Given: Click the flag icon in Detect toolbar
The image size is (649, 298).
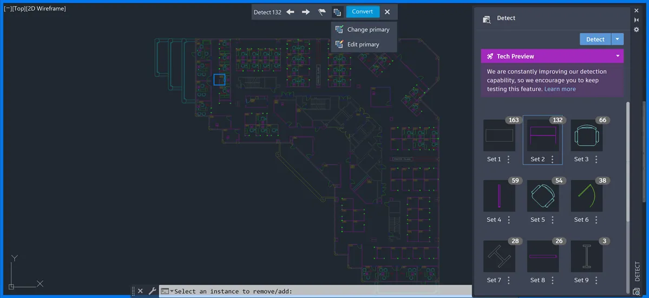Looking at the screenshot, I should pos(322,12).
